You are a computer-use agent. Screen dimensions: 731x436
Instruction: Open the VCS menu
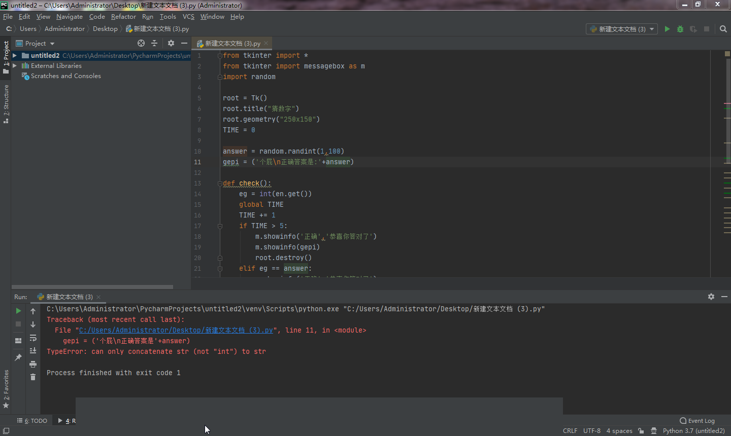click(x=188, y=17)
